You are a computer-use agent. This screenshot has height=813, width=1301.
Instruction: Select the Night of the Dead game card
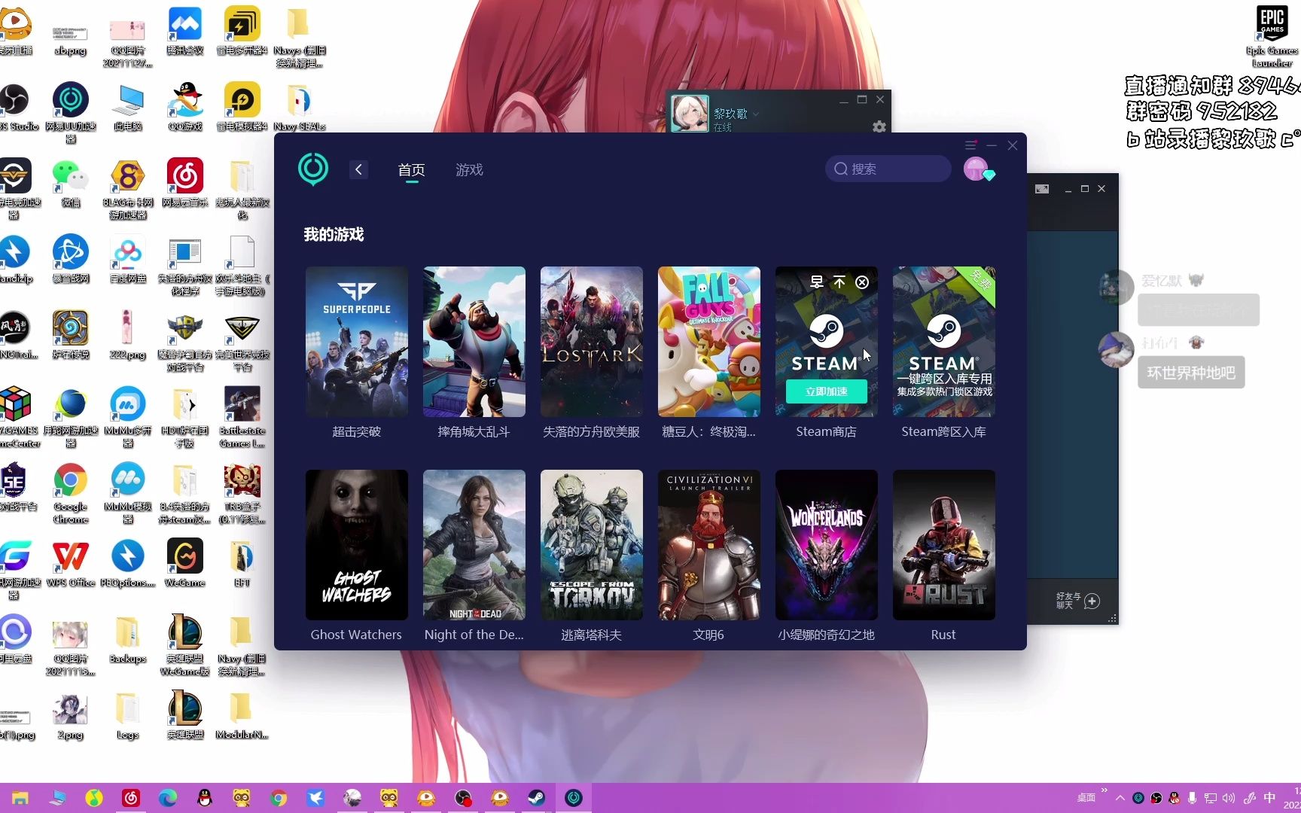point(474,545)
